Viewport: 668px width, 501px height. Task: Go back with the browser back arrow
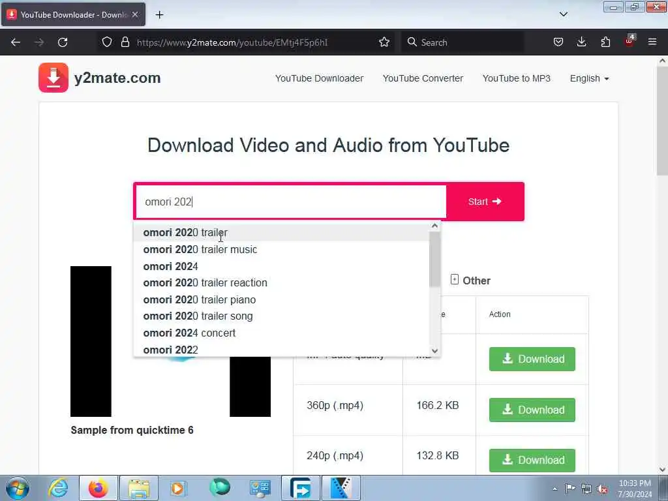tap(16, 42)
